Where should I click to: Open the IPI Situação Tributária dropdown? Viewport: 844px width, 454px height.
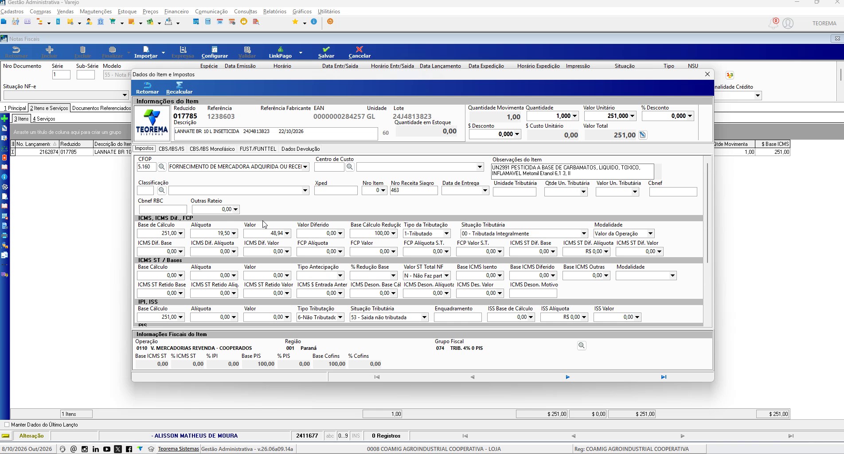pyautogui.click(x=424, y=317)
